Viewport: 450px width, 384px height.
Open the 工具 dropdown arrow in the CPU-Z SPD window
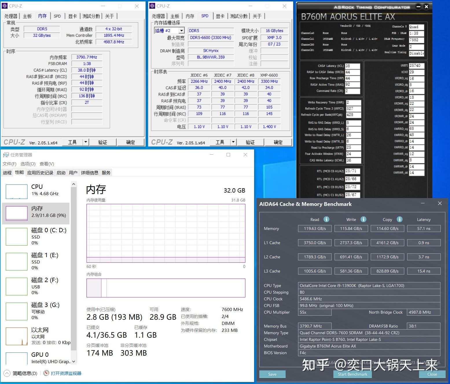[233, 142]
